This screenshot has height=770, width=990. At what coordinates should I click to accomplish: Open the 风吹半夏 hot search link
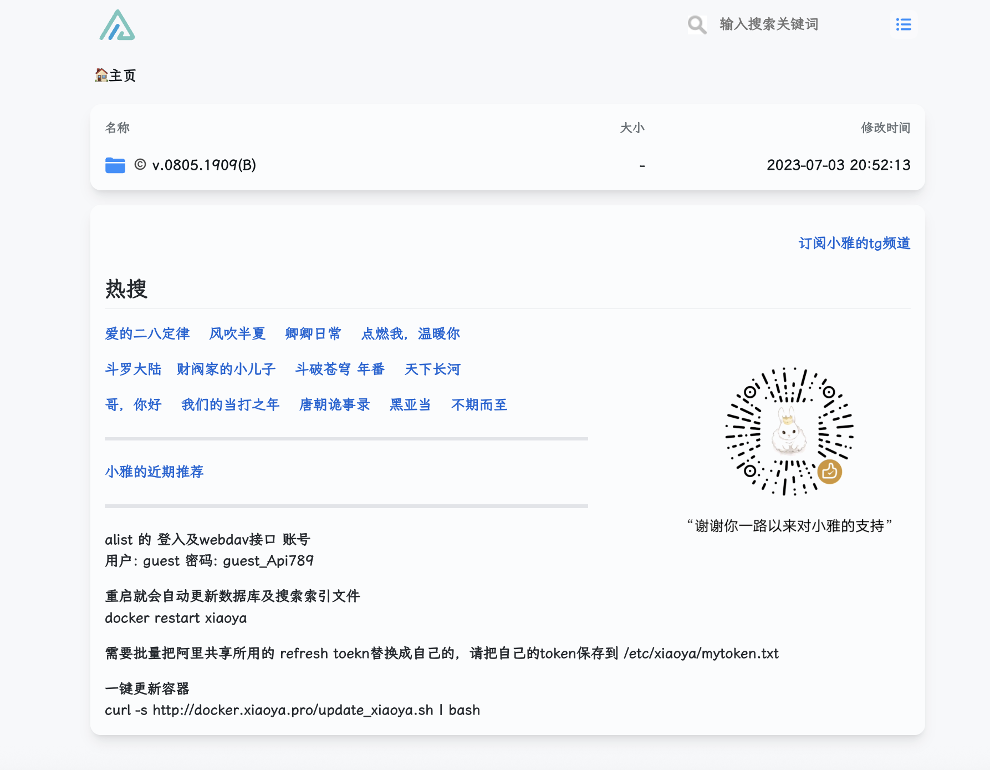(x=237, y=334)
